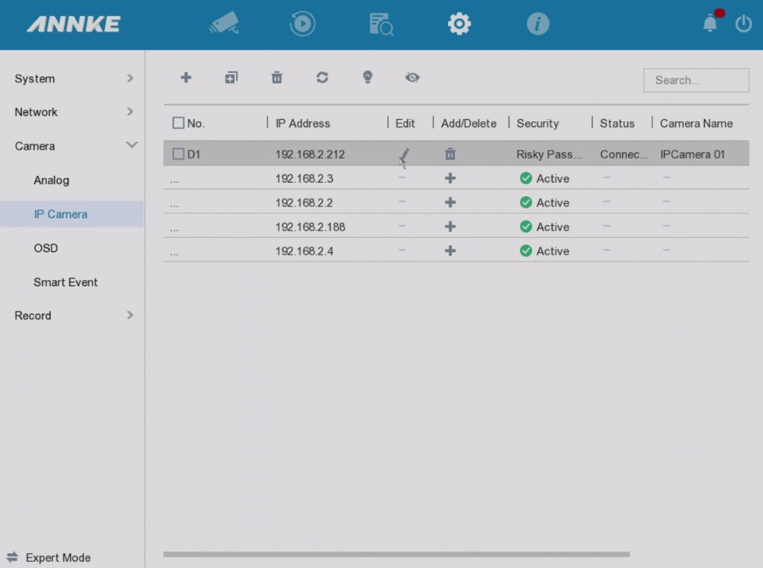The image size is (763, 568).
Task: Toggle the eye password visibility icon
Action: [412, 78]
